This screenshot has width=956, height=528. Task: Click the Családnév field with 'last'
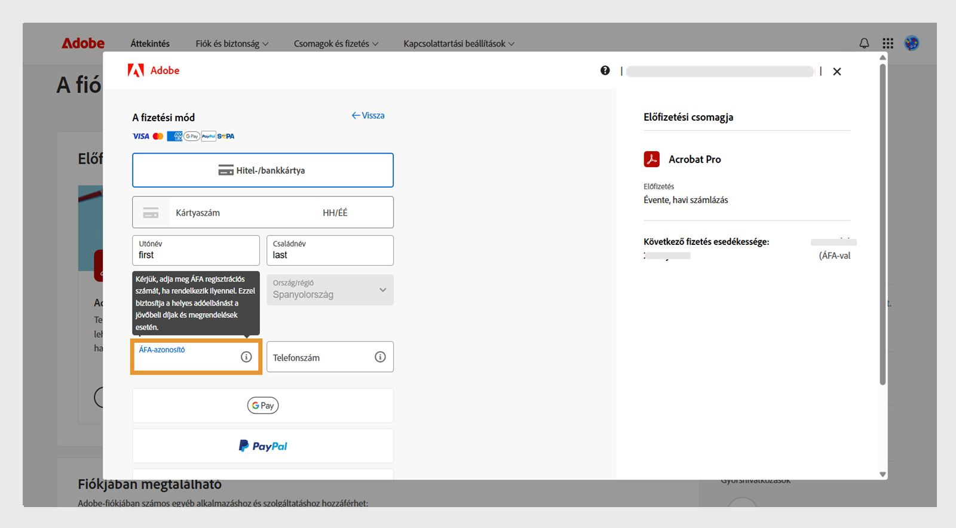(330, 250)
